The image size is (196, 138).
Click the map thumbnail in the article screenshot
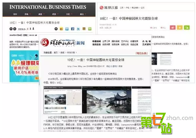pyautogui.click(x=74, y=98)
